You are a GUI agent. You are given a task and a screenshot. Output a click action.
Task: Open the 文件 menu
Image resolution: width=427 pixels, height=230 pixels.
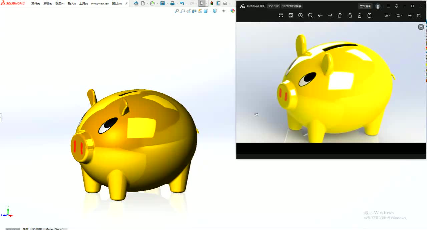(36, 3)
